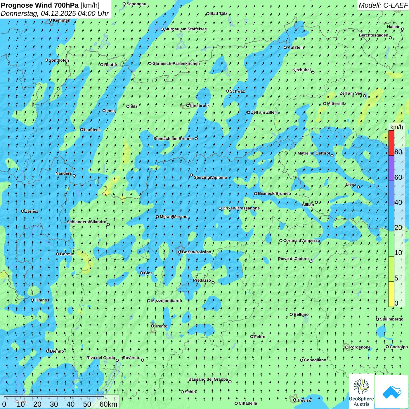This screenshot has height=409, width=409.
Task: Click the Schlanders/Silandro label
Action: pos(86,222)
